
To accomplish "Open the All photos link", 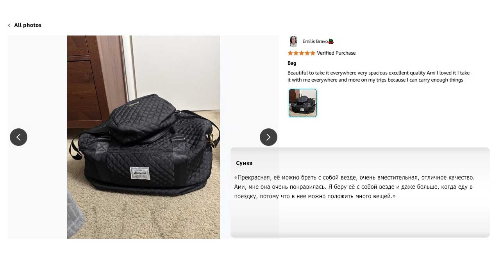I will click(x=28, y=25).
